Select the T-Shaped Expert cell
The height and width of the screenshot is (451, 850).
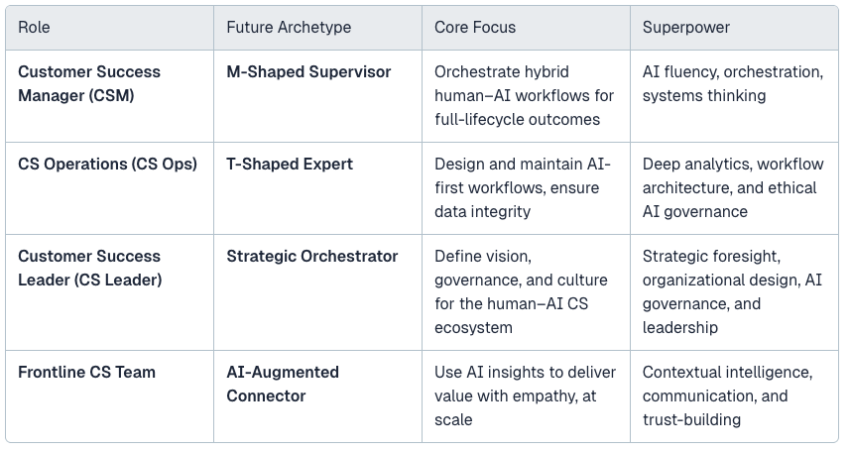[x=317, y=188]
